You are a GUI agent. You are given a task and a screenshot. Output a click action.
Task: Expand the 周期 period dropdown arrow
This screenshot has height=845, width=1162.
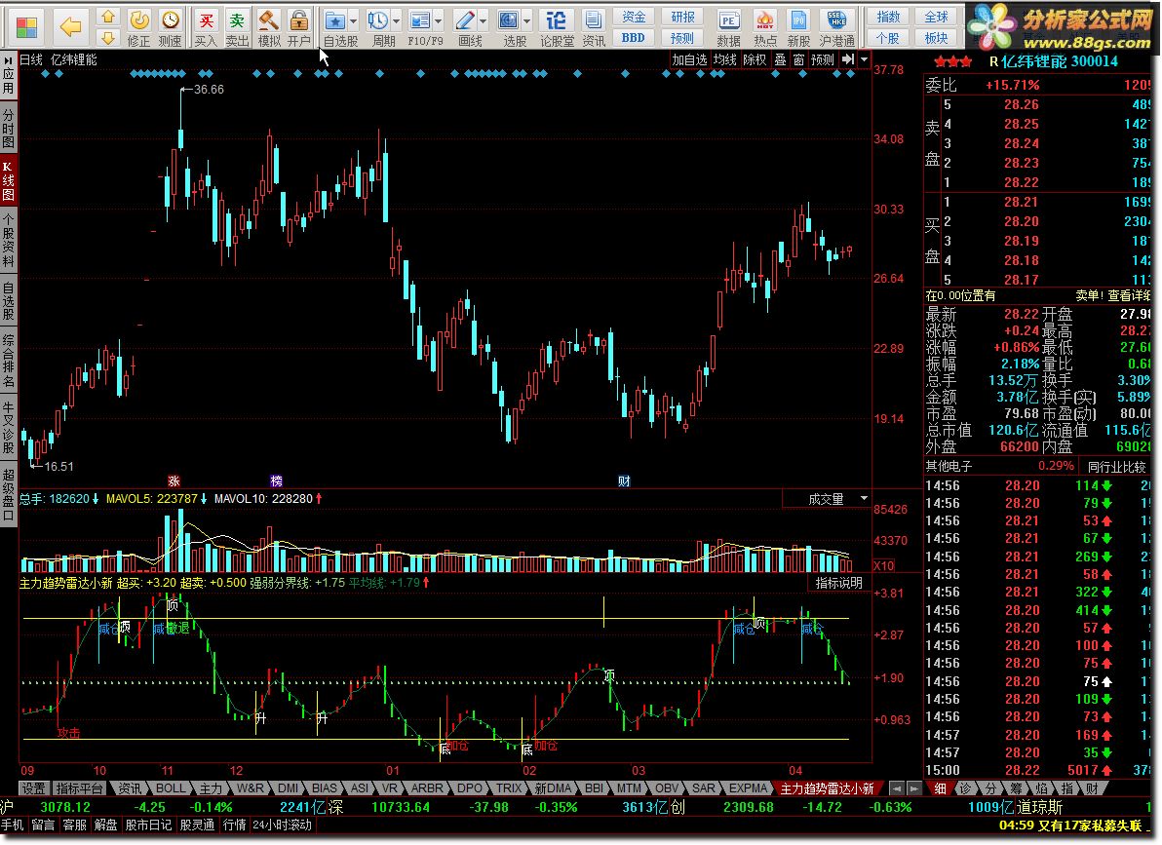(395, 19)
